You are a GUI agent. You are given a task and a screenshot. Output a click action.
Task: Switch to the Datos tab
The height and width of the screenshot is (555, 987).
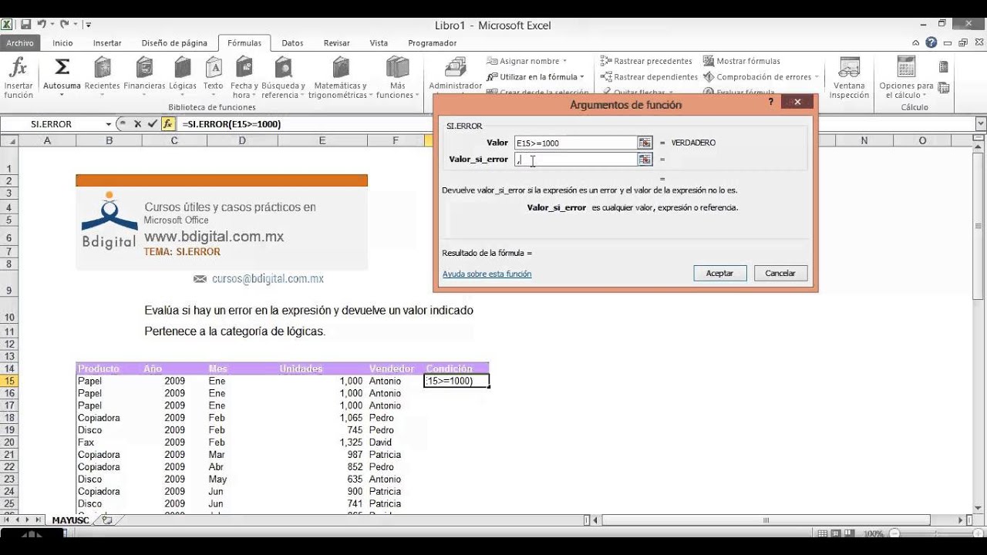click(x=292, y=43)
